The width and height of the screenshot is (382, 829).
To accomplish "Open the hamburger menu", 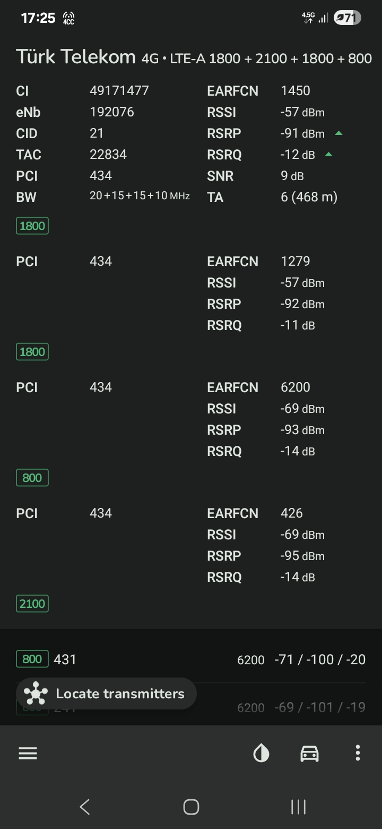I will [x=28, y=753].
